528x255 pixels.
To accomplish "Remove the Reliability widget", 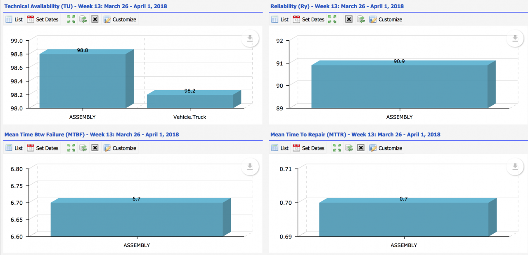I will click(348, 19).
